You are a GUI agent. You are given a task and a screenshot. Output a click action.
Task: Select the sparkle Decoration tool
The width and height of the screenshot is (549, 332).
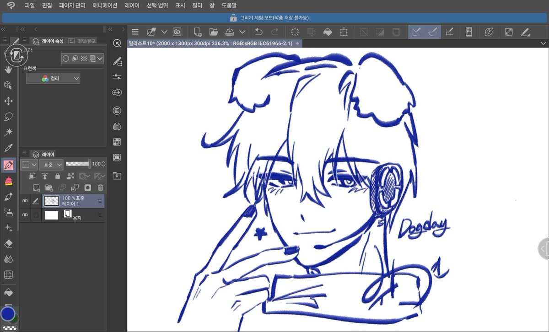click(8, 228)
